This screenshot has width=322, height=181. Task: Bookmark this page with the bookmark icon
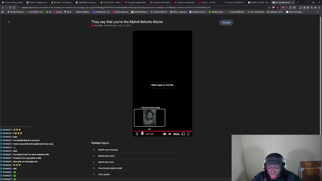click(14, 8)
